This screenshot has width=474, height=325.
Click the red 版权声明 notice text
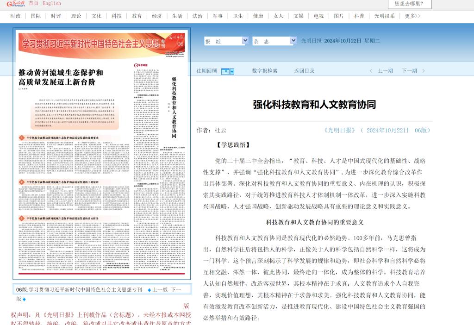tap(101, 315)
